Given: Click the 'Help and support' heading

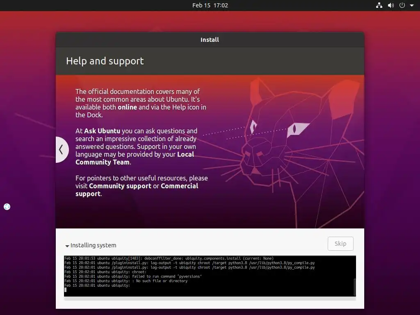Looking at the screenshot, I should 105,61.
